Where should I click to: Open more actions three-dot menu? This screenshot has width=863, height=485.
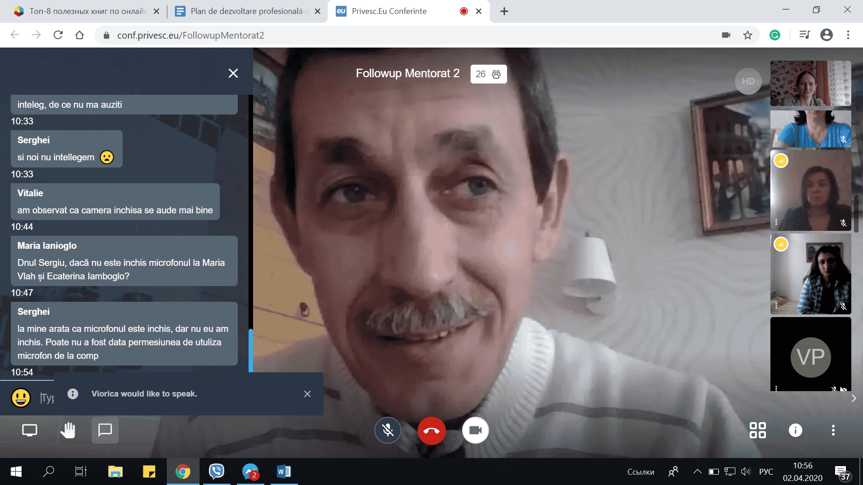(833, 430)
